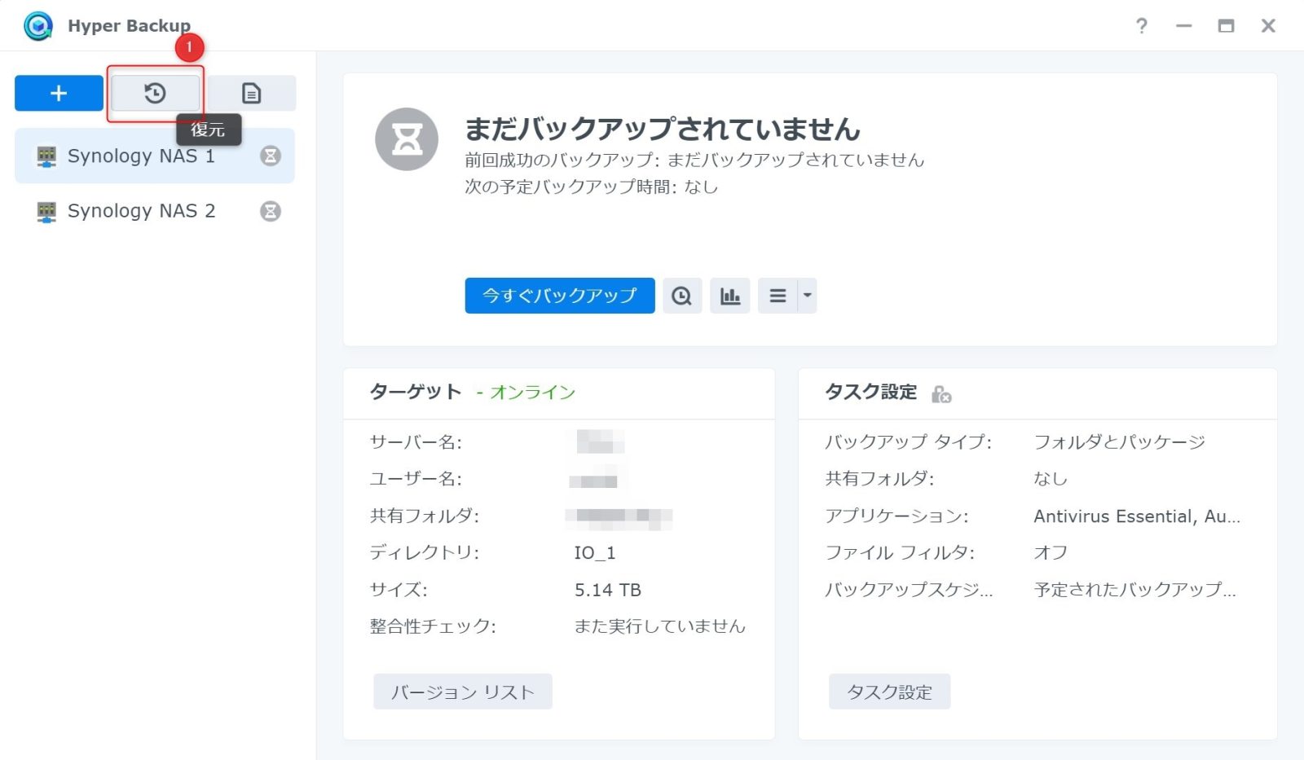The height and width of the screenshot is (760, 1304).
Task: Click Synology NAS 1 status hourglass icon
Action: tap(270, 156)
